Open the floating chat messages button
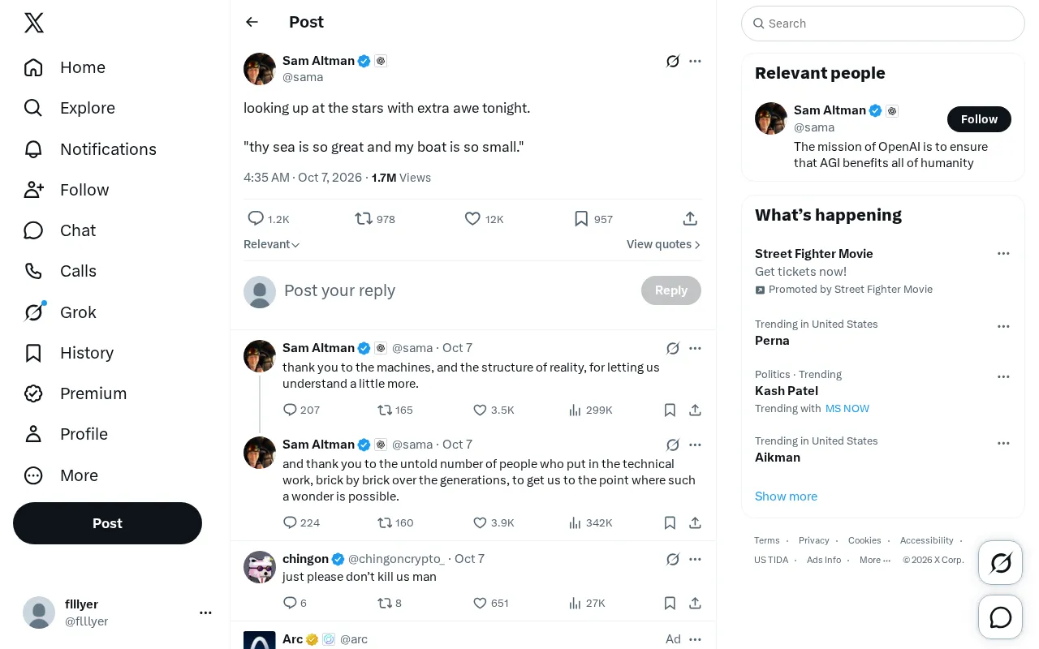The width and height of the screenshot is (1039, 649). tap(1001, 617)
